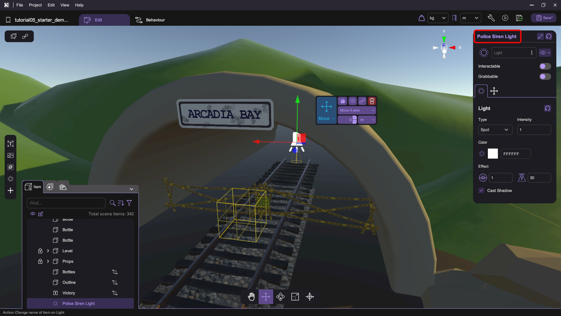The height and width of the screenshot is (316, 561).
Task: Click the plus add item button
Action: (x=11, y=190)
